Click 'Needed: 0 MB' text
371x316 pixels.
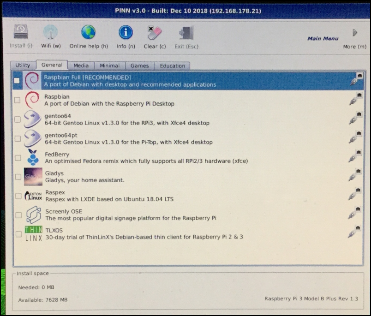tap(36, 287)
